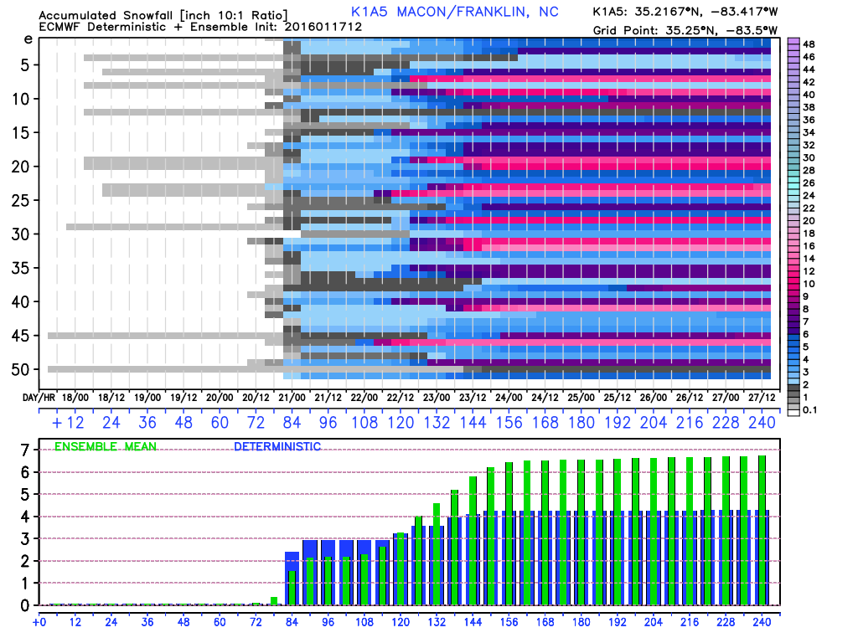The height and width of the screenshot is (643, 858).
Task: Click the green ensemble mean bar at hour 156
Action: pos(509,533)
